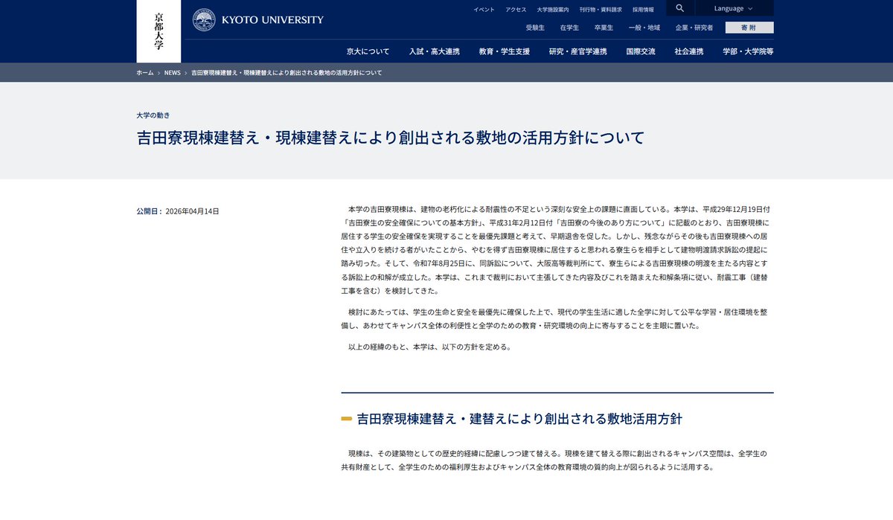Select 受験生 audience link
Screen dimensions: 893x520
coord(535,28)
